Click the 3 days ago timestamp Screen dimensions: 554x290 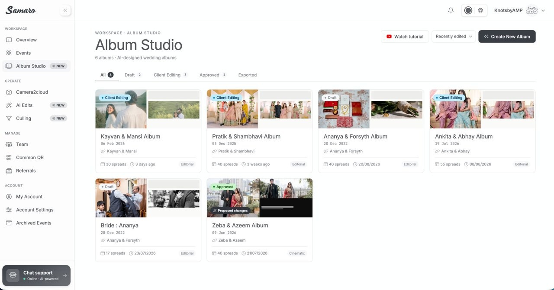[142, 164]
